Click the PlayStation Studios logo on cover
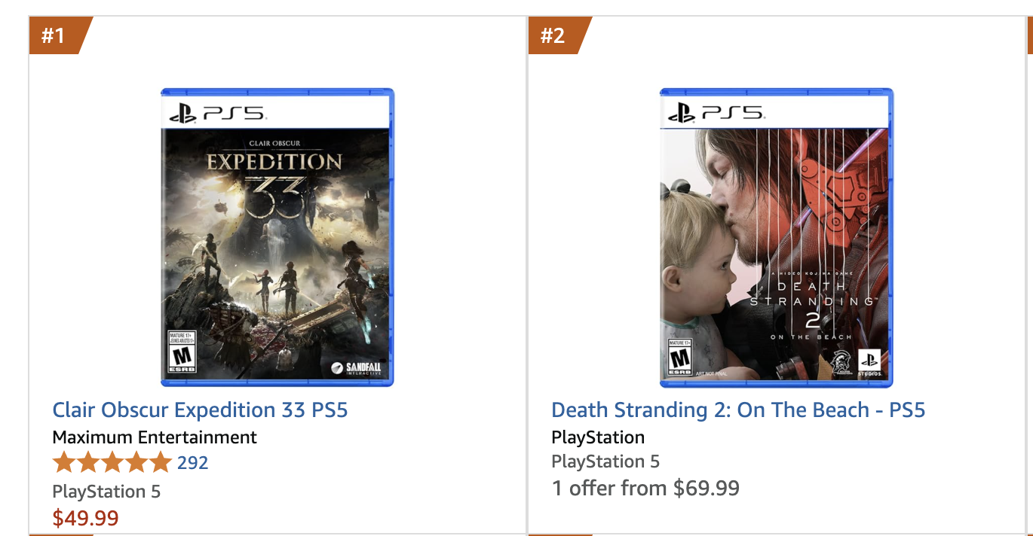 (x=872, y=364)
